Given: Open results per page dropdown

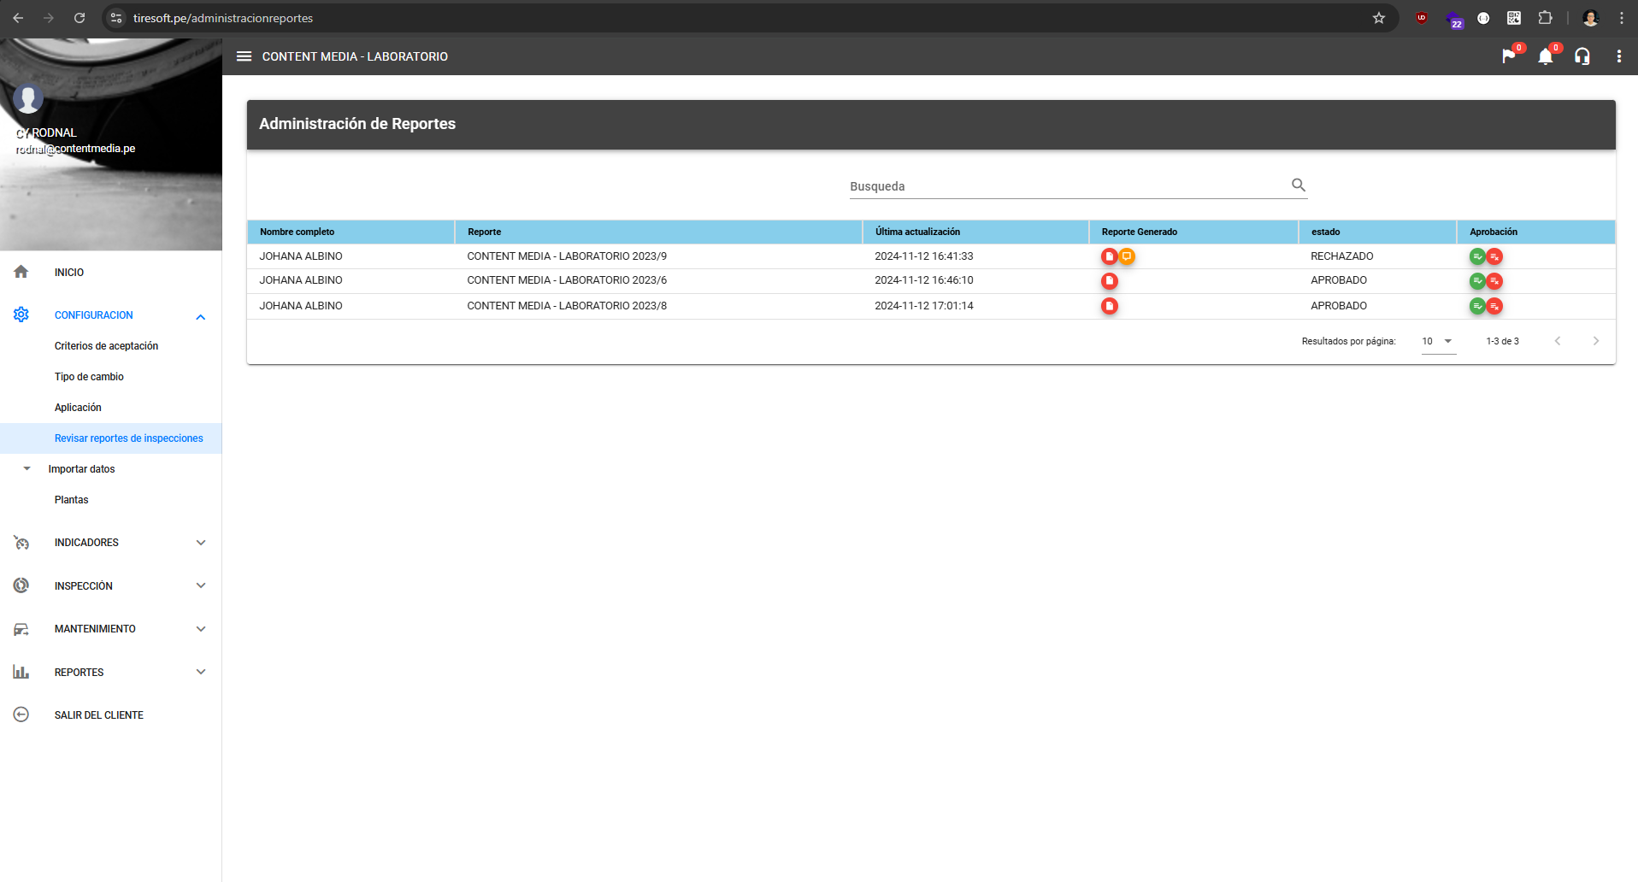Looking at the screenshot, I should pyautogui.click(x=1437, y=341).
